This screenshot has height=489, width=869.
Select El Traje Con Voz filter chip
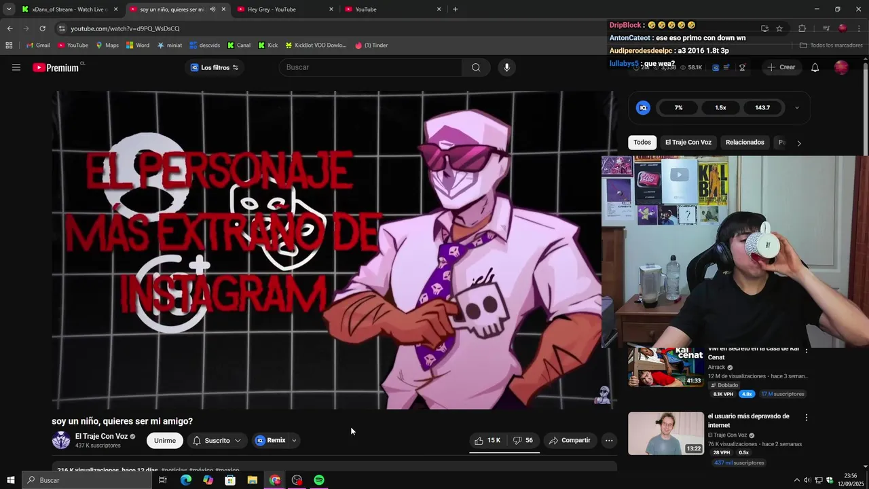pyautogui.click(x=688, y=143)
